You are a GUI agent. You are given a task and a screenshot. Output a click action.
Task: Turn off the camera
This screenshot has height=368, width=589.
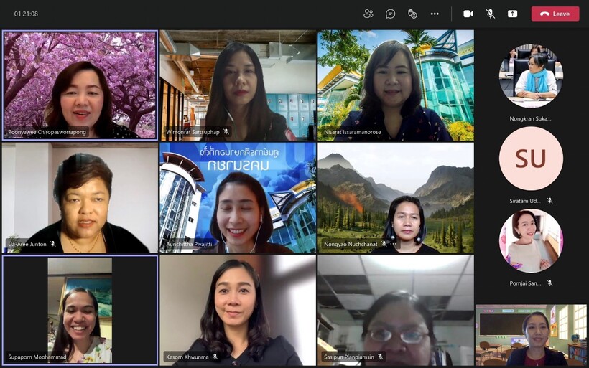point(468,14)
